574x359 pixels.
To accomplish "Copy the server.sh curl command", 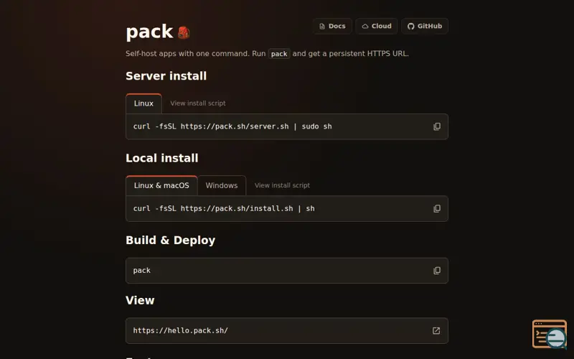I will tap(437, 126).
